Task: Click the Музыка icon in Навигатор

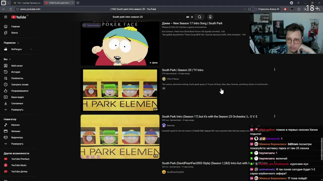Action: pyautogui.click(x=6, y=125)
